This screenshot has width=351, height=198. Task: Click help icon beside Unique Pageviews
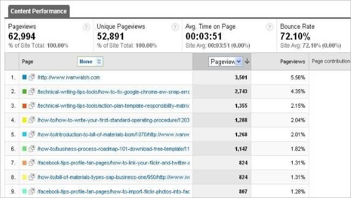click(x=175, y=27)
